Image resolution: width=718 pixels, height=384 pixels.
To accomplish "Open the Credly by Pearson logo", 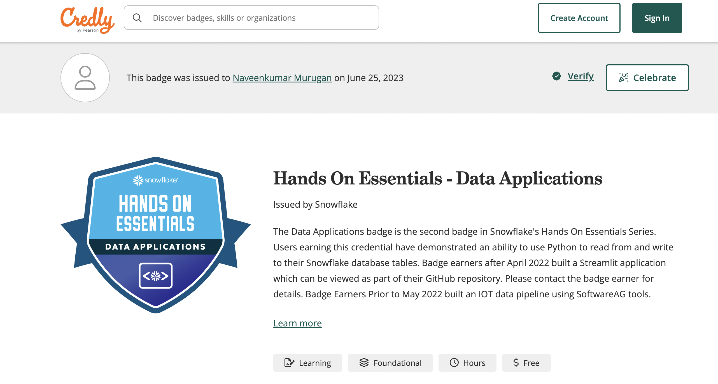I will (x=87, y=20).
